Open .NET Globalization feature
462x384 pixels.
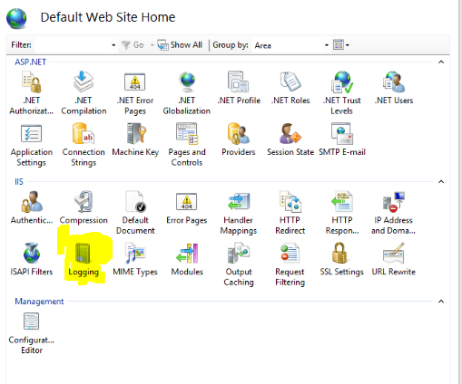click(x=187, y=93)
